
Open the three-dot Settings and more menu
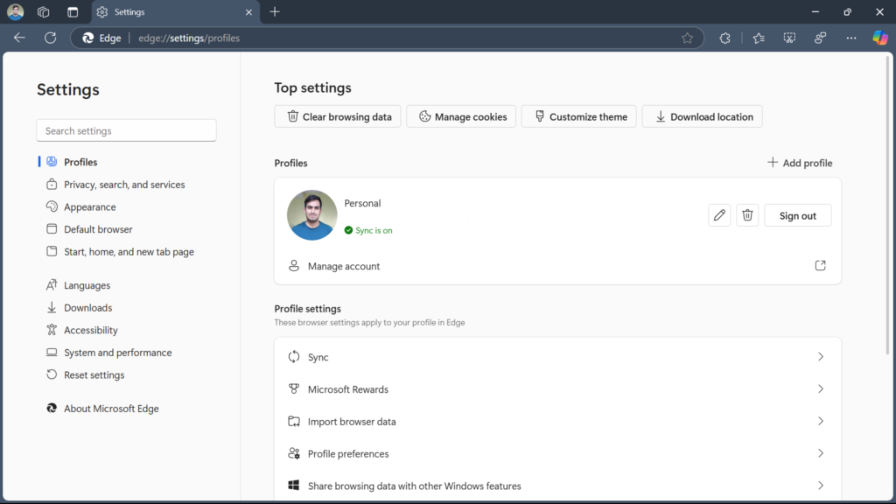pyautogui.click(x=850, y=38)
